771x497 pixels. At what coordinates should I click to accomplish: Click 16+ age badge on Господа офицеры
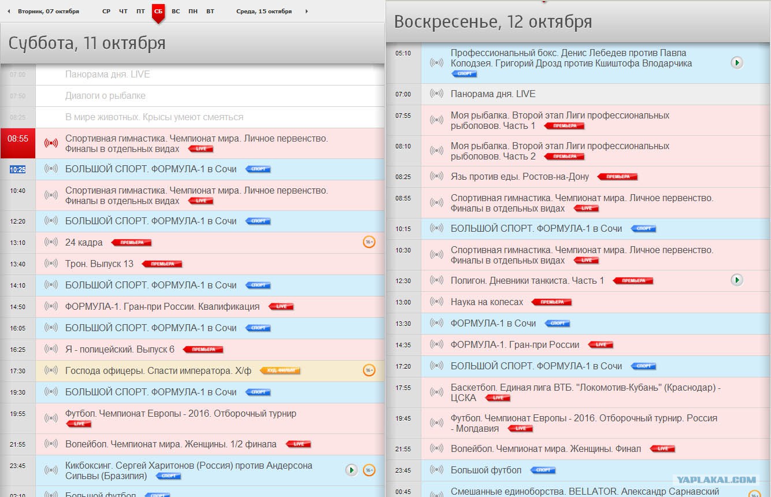[x=369, y=370]
